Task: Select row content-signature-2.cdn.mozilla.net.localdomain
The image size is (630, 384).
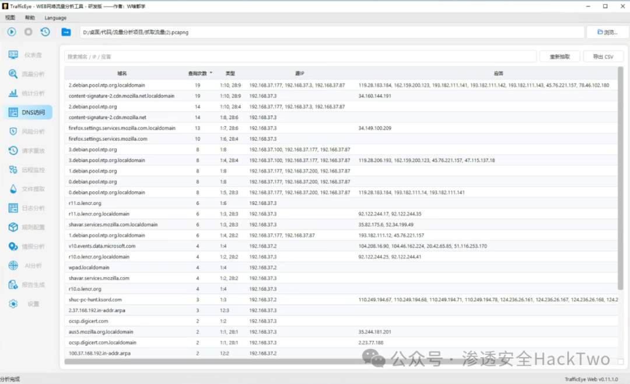Action: pos(341,96)
